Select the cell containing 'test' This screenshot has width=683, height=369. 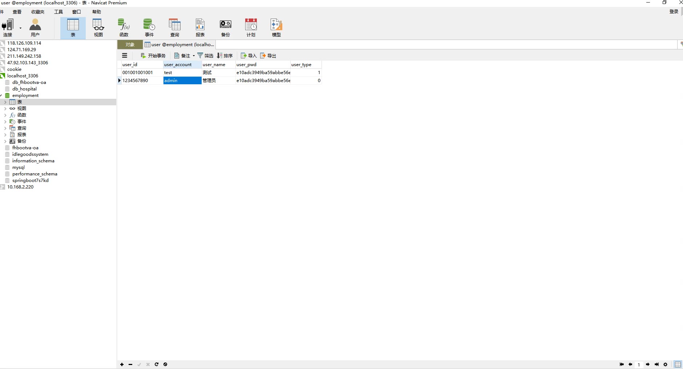[182, 73]
